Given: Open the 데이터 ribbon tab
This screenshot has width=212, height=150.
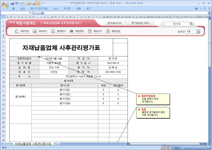Looking at the screenshot, I should [x=67, y=9].
